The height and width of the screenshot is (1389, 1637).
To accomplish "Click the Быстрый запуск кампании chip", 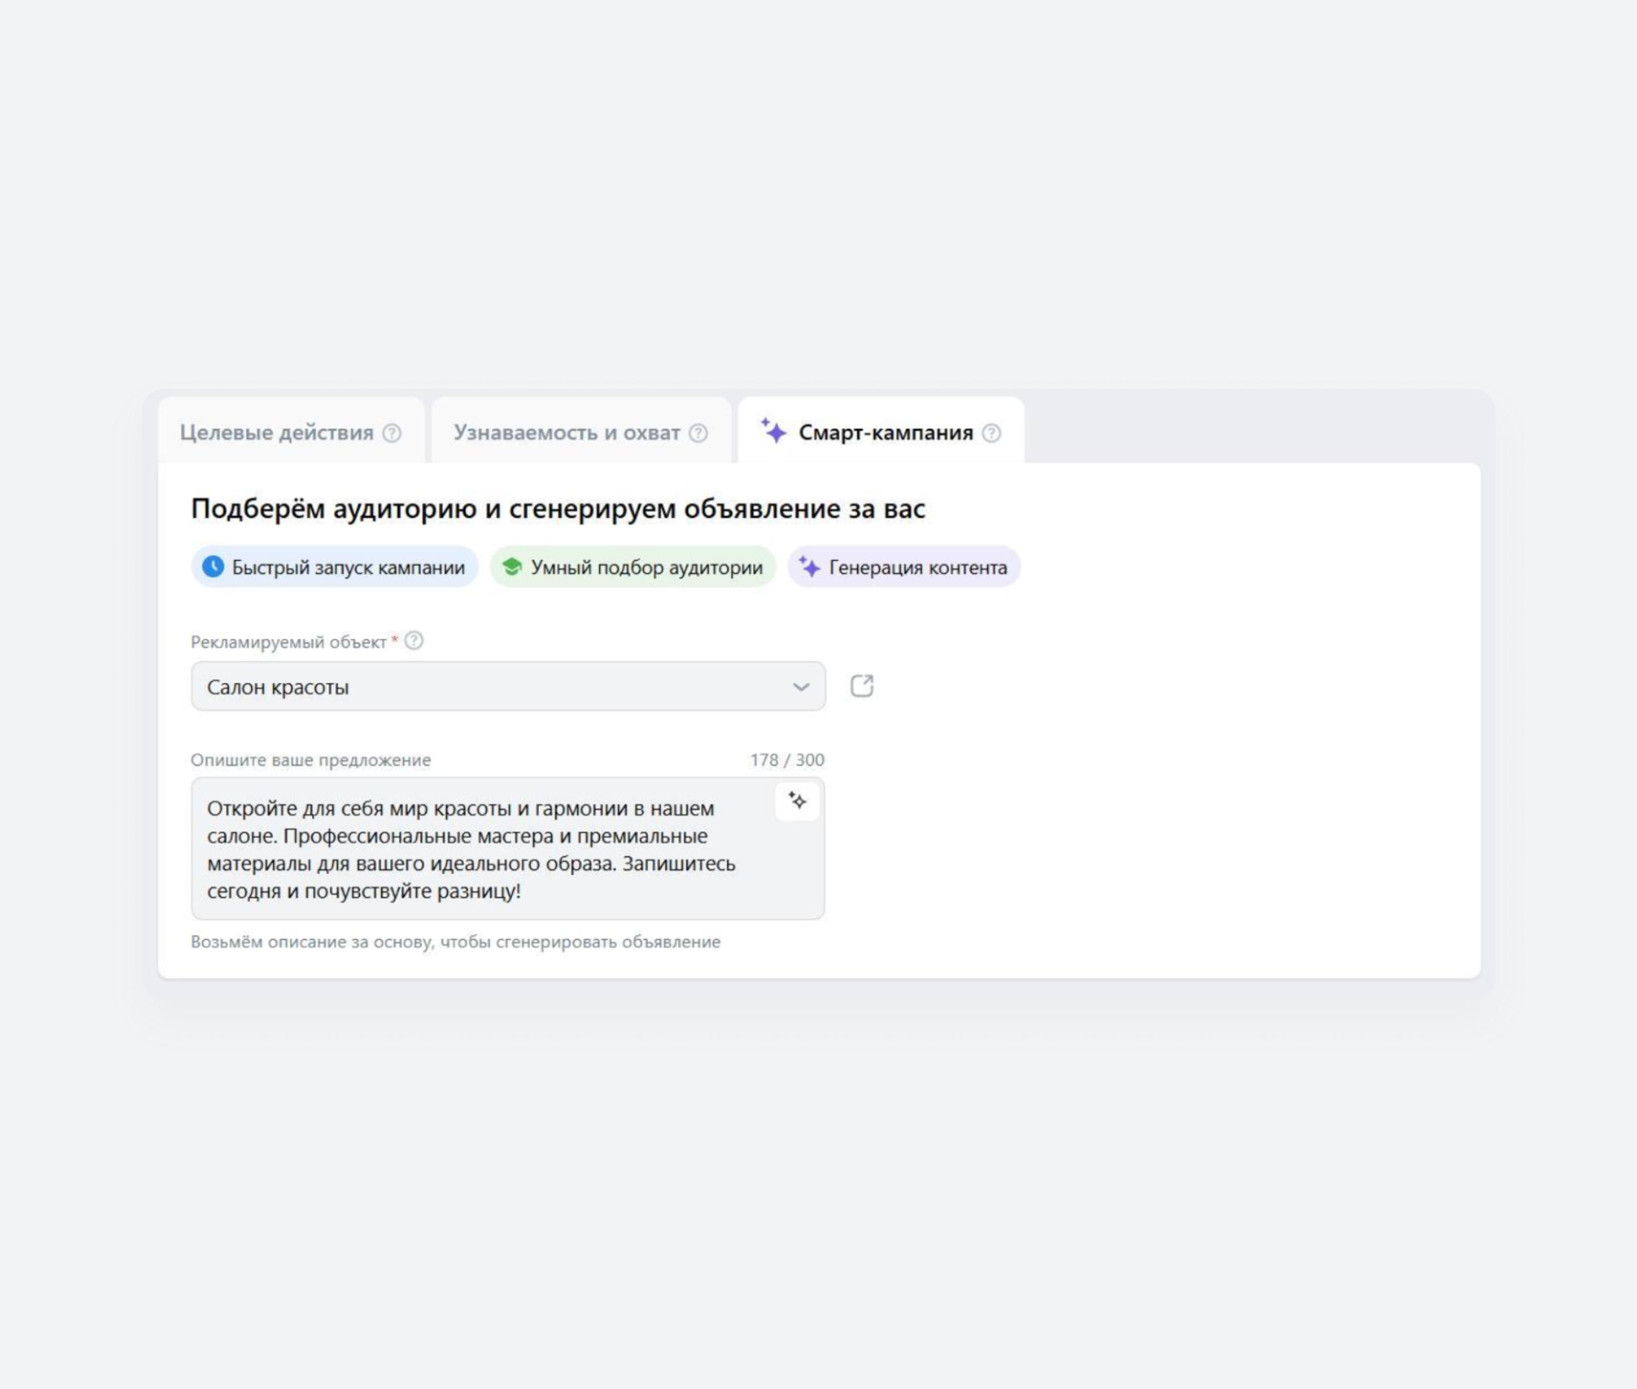I will click(335, 567).
